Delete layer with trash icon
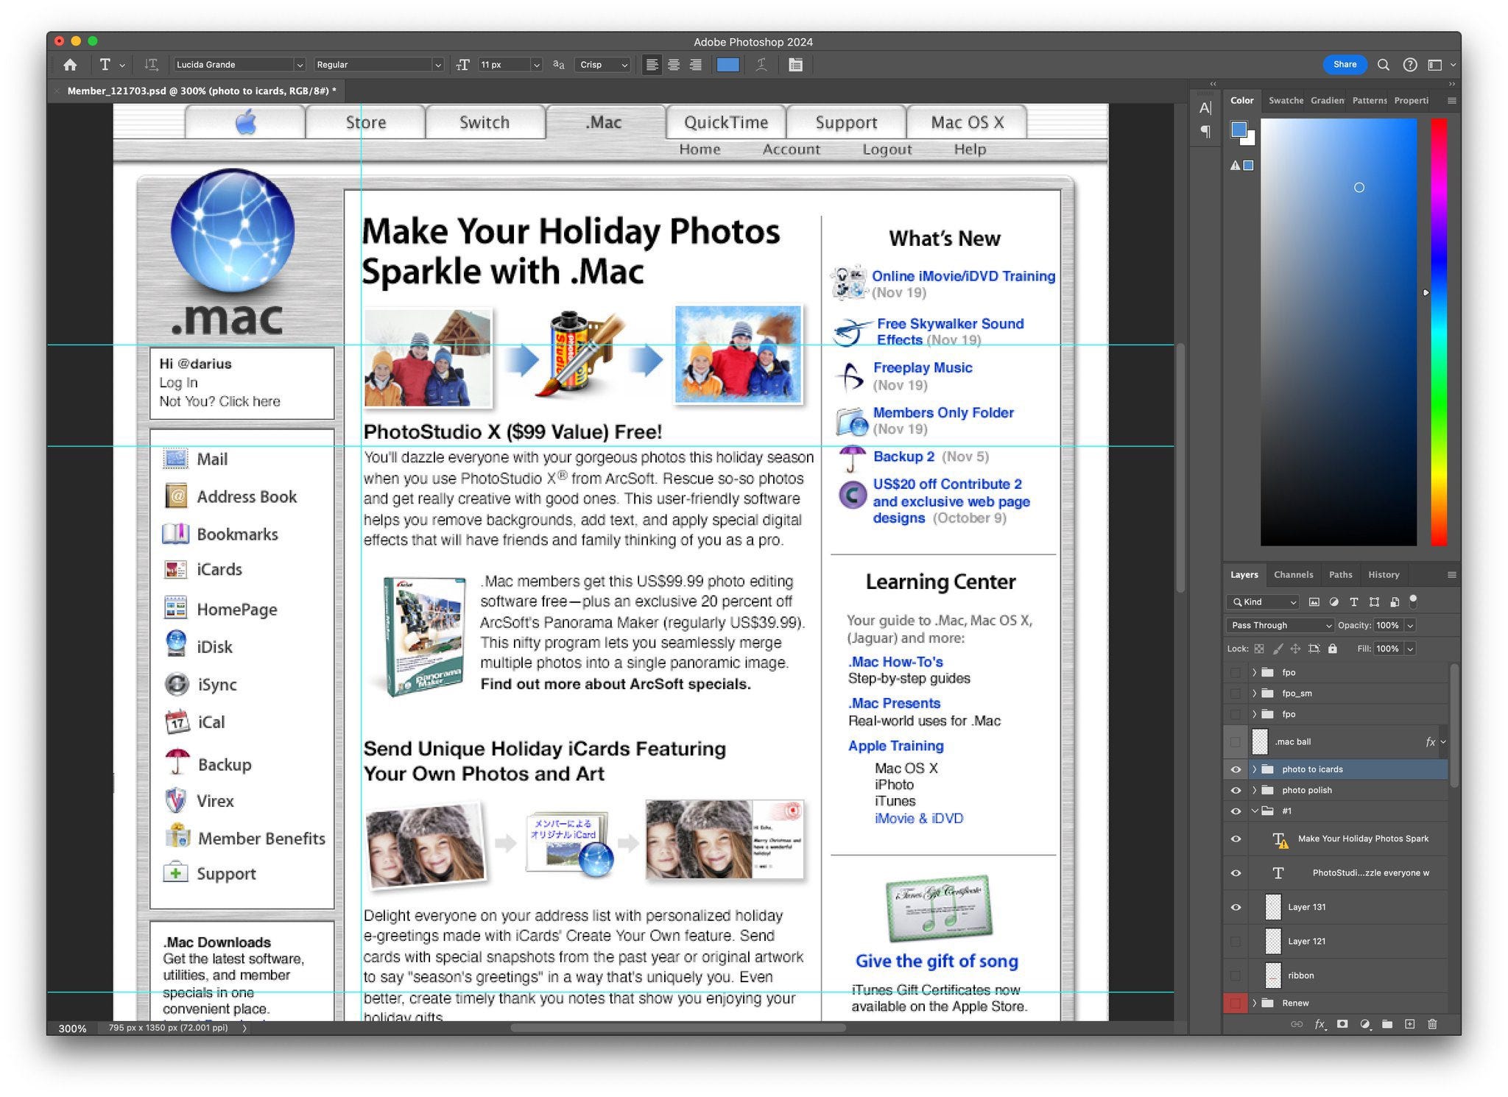Screen dimensions: 1508x1097 click(1432, 1024)
